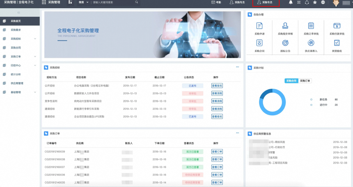Screen dimensions: 353x187
Task: Open 采购订单审批 order approval icon
Action: click(311, 25)
